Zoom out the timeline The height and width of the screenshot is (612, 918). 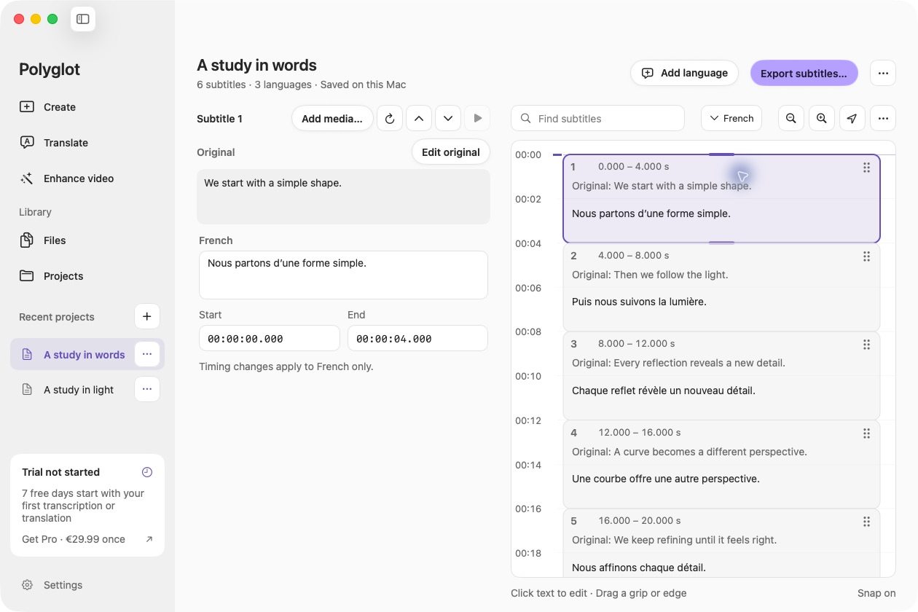(x=791, y=118)
